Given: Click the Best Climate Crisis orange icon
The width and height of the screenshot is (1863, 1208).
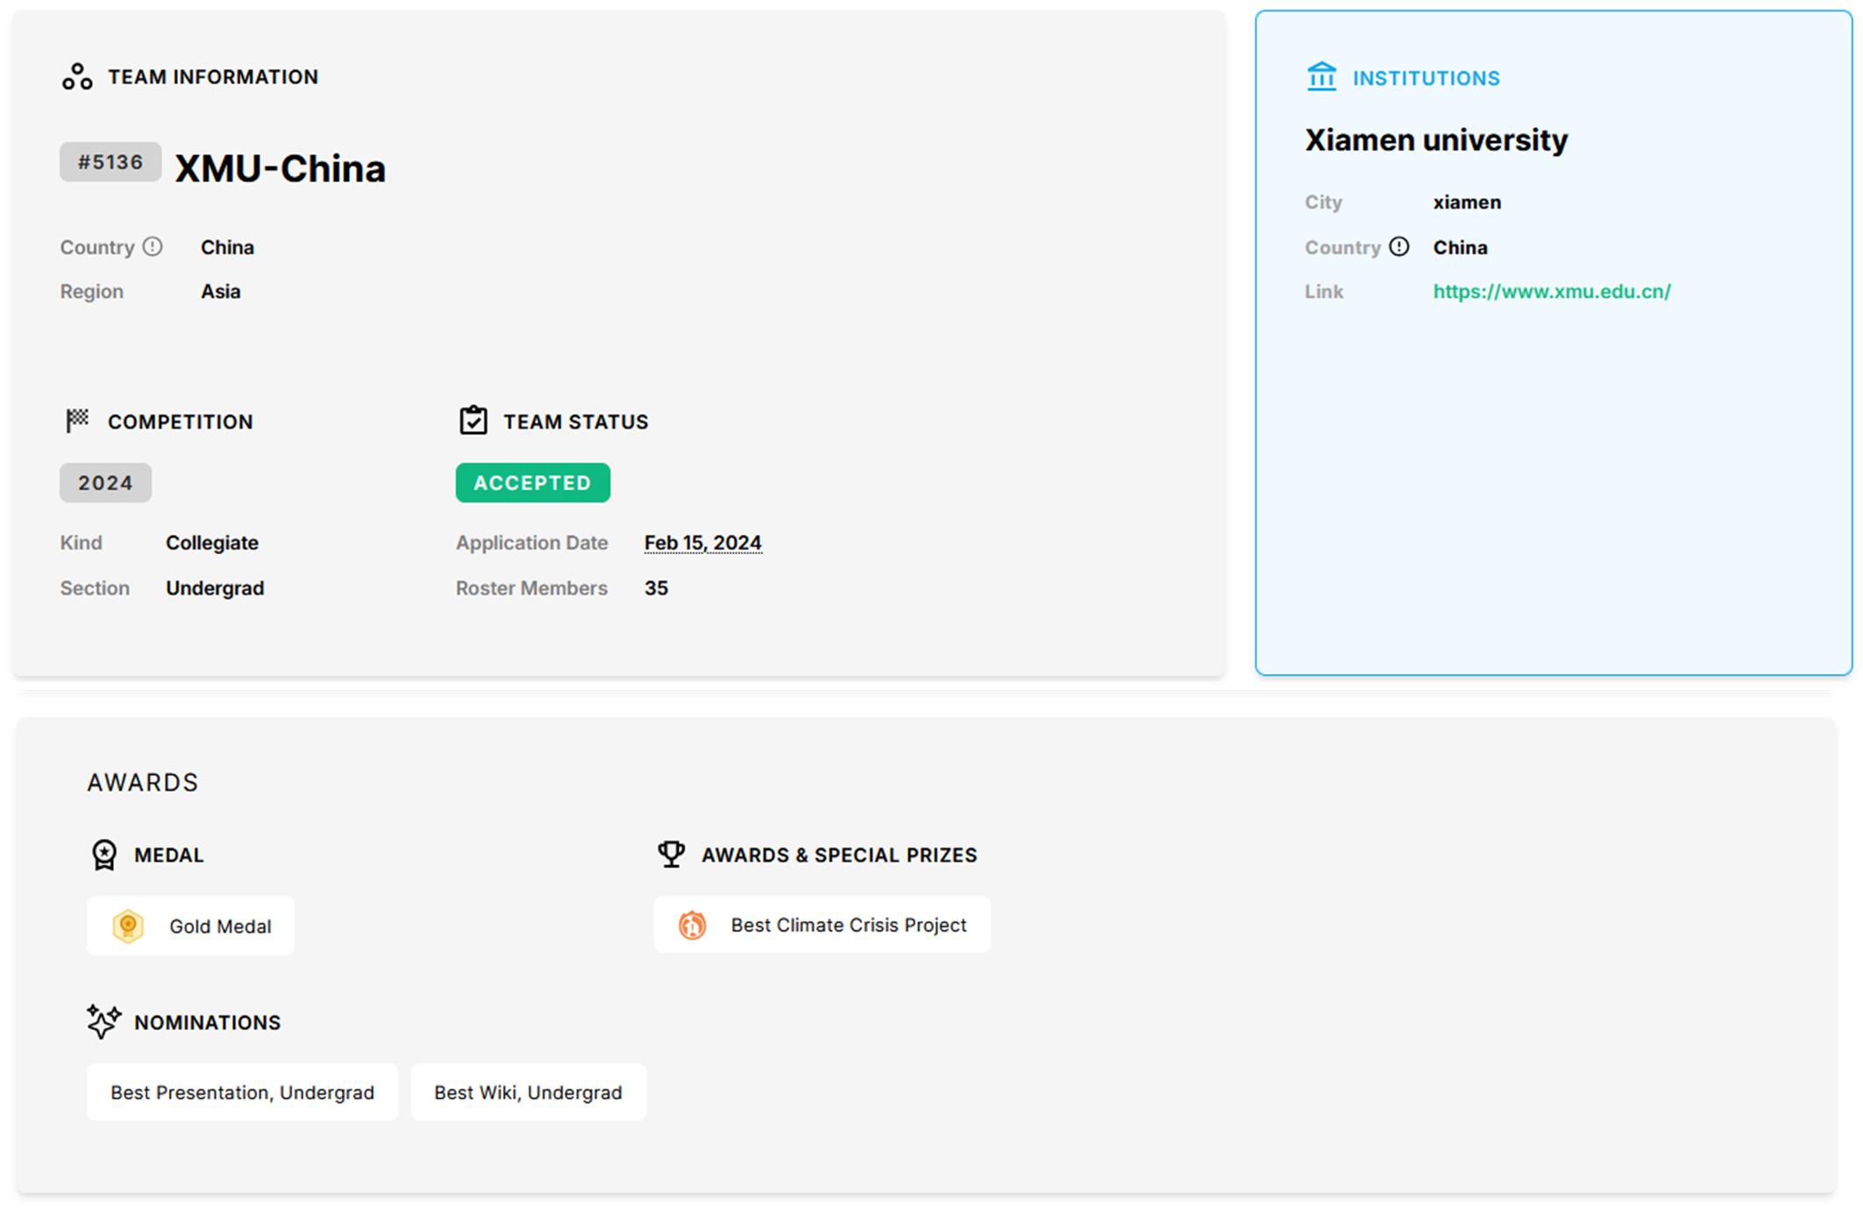Looking at the screenshot, I should tap(693, 925).
